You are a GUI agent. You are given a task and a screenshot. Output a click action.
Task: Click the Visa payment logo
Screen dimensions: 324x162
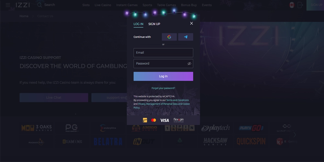click(x=165, y=120)
